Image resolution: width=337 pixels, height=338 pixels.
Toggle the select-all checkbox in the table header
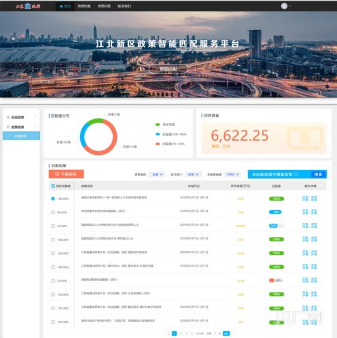pyautogui.click(x=53, y=186)
